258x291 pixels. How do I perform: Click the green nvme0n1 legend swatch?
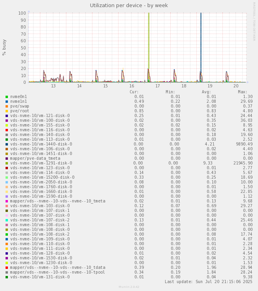pos(7,97)
